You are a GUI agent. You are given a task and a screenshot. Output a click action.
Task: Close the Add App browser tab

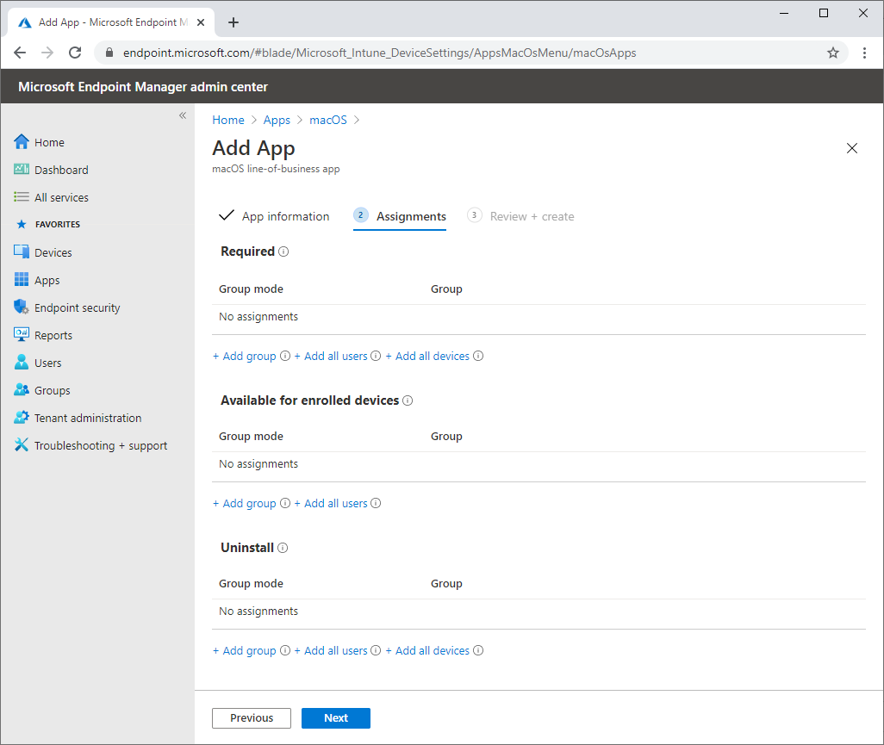[201, 22]
